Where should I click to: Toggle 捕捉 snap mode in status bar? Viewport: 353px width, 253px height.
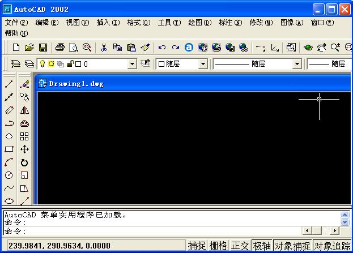point(197,246)
